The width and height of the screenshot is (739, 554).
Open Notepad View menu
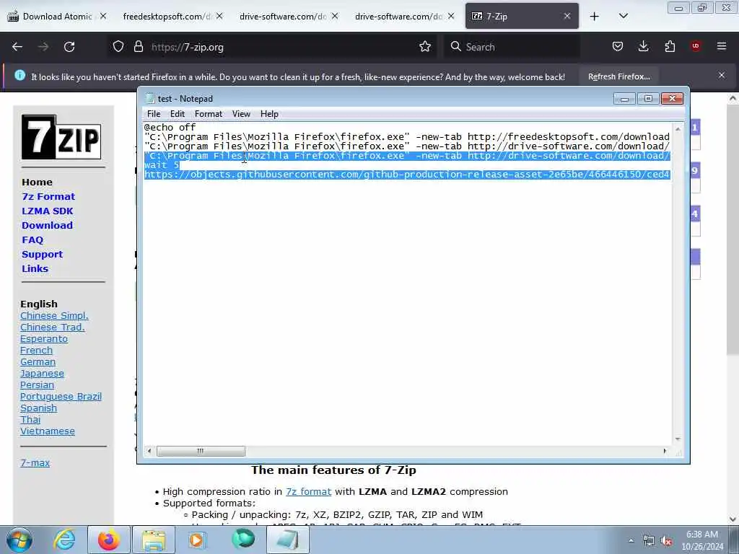point(241,114)
